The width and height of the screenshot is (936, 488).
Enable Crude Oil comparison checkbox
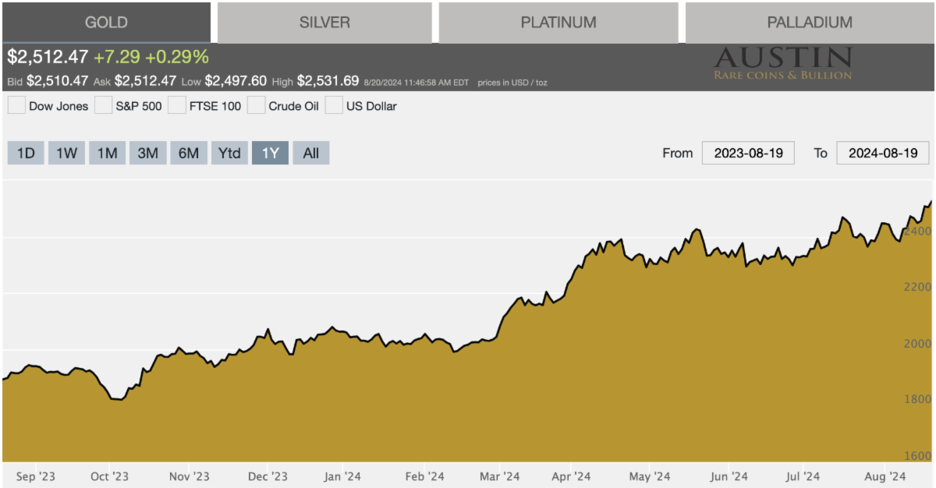[257, 106]
